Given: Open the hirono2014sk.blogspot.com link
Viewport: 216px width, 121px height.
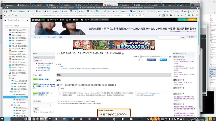Looking at the screenshot, I should [148, 94].
